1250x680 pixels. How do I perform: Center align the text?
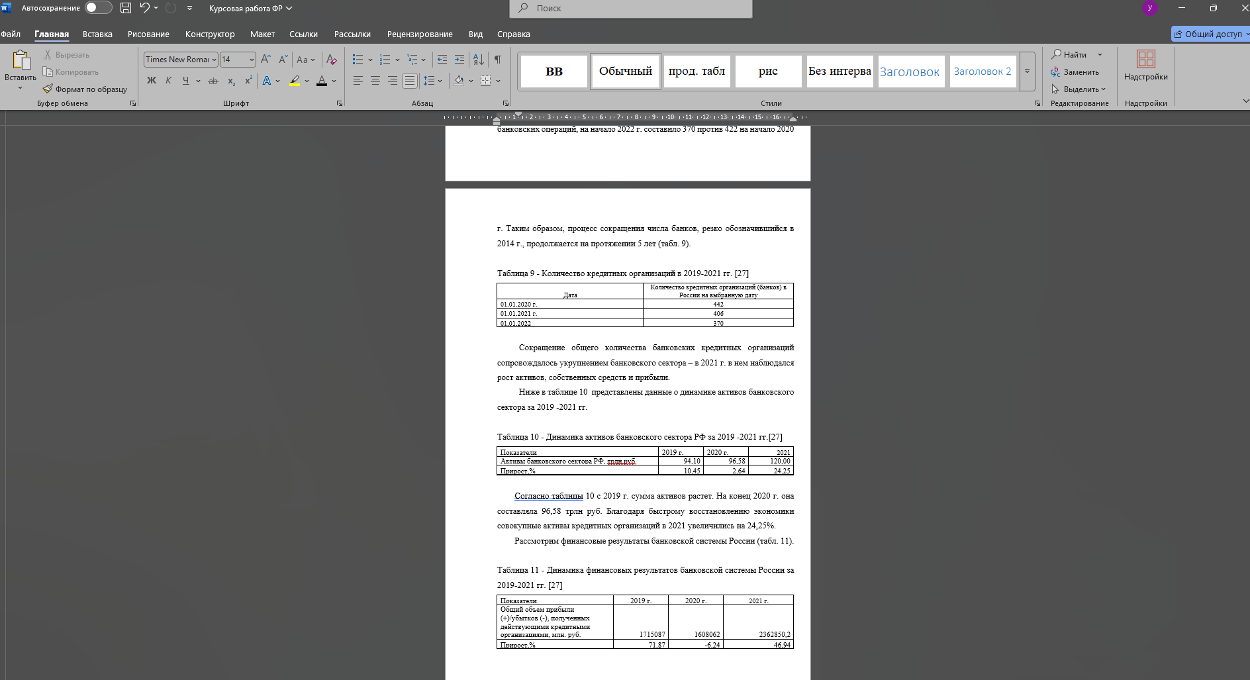(x=375, y=81)
